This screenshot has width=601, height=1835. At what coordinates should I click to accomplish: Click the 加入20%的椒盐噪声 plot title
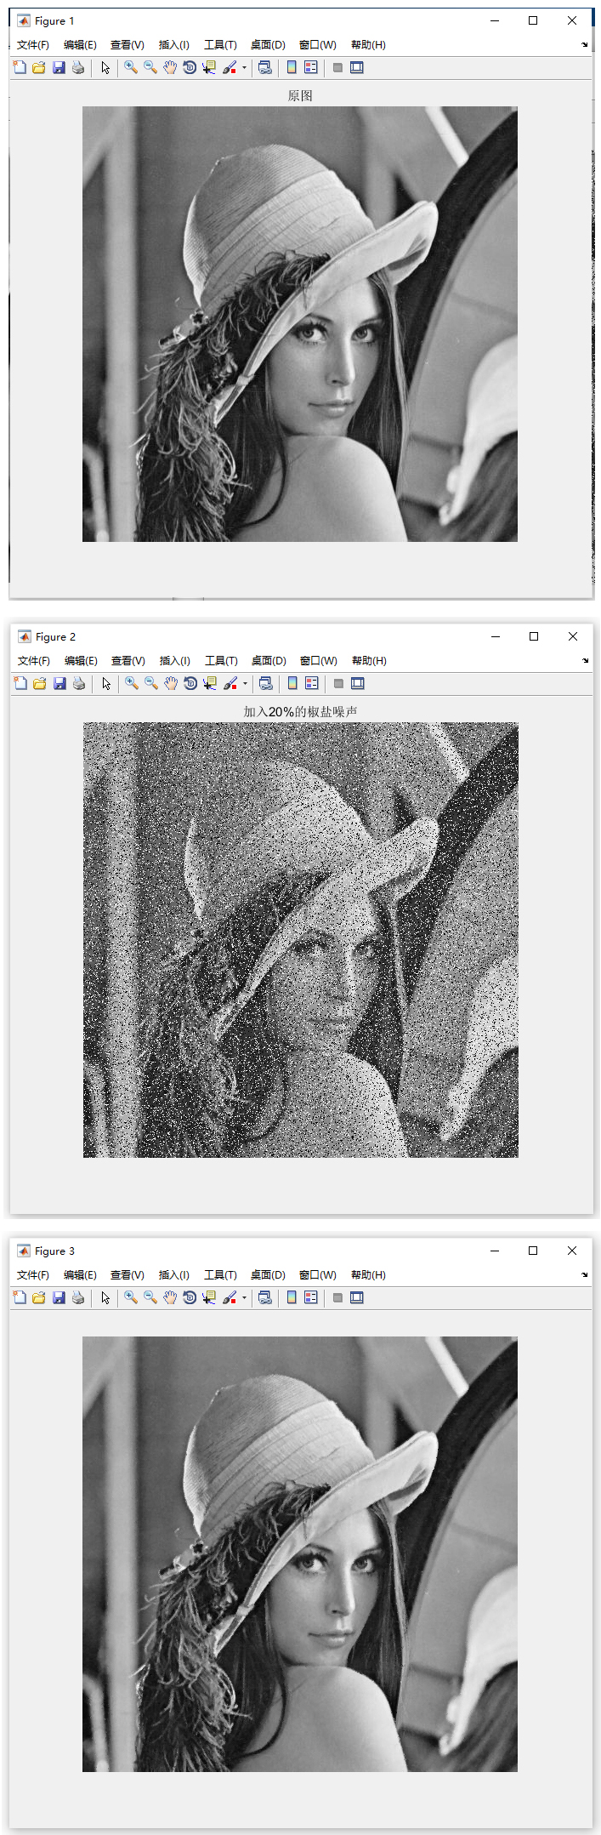point(300,711)
